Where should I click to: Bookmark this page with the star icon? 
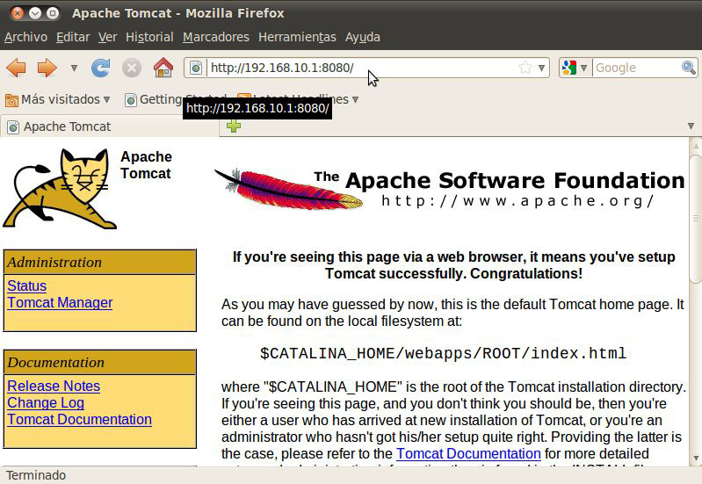point(525,68)
